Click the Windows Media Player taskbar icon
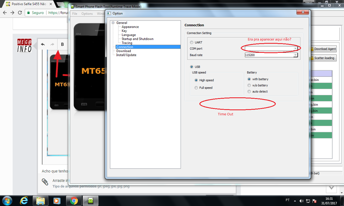344x206 pixels. (x=57, y=200)
